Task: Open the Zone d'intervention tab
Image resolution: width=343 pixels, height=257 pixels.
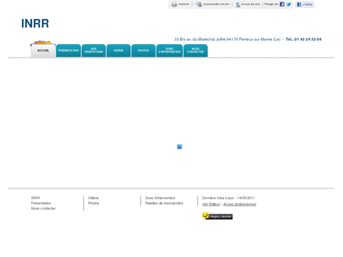Action: [x=169, y=50]
